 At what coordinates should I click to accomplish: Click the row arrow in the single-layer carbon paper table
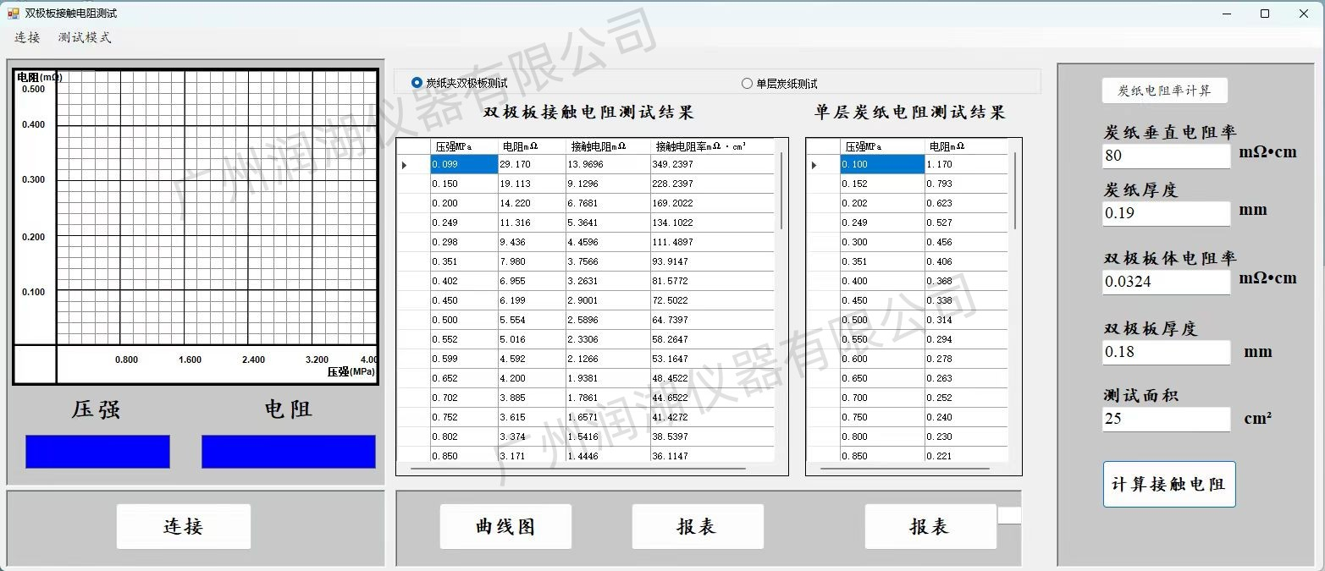tap(814, 165)
